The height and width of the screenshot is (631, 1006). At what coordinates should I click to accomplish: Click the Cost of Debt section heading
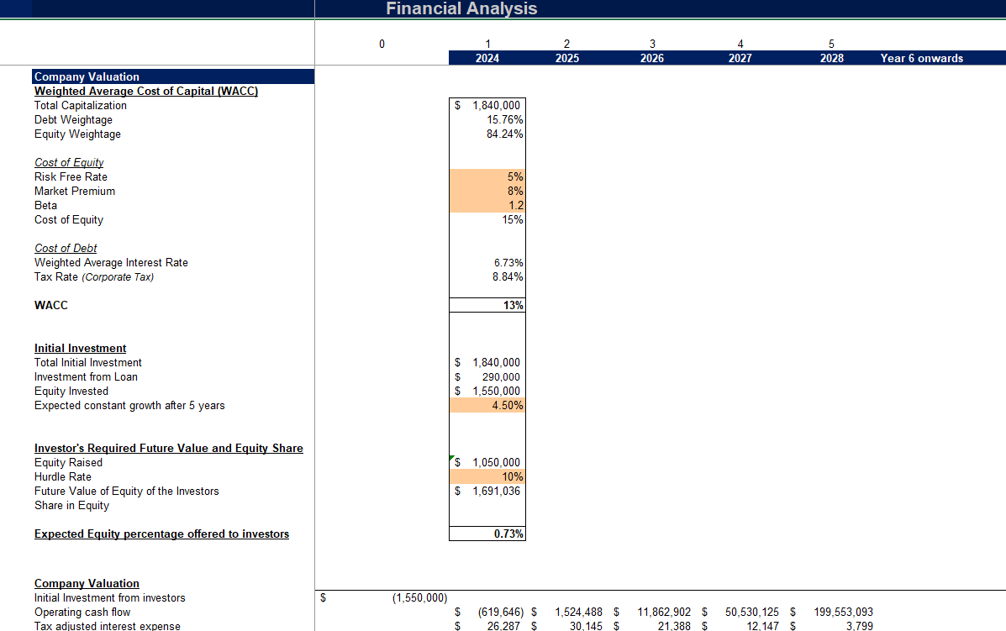[65, 248]
